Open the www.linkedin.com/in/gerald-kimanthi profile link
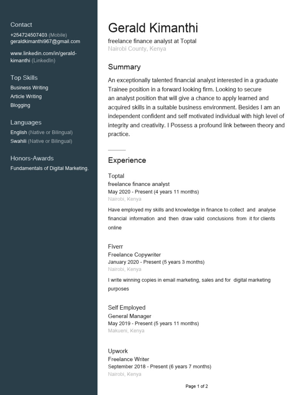The image size is (296, 395). (43, 57)
